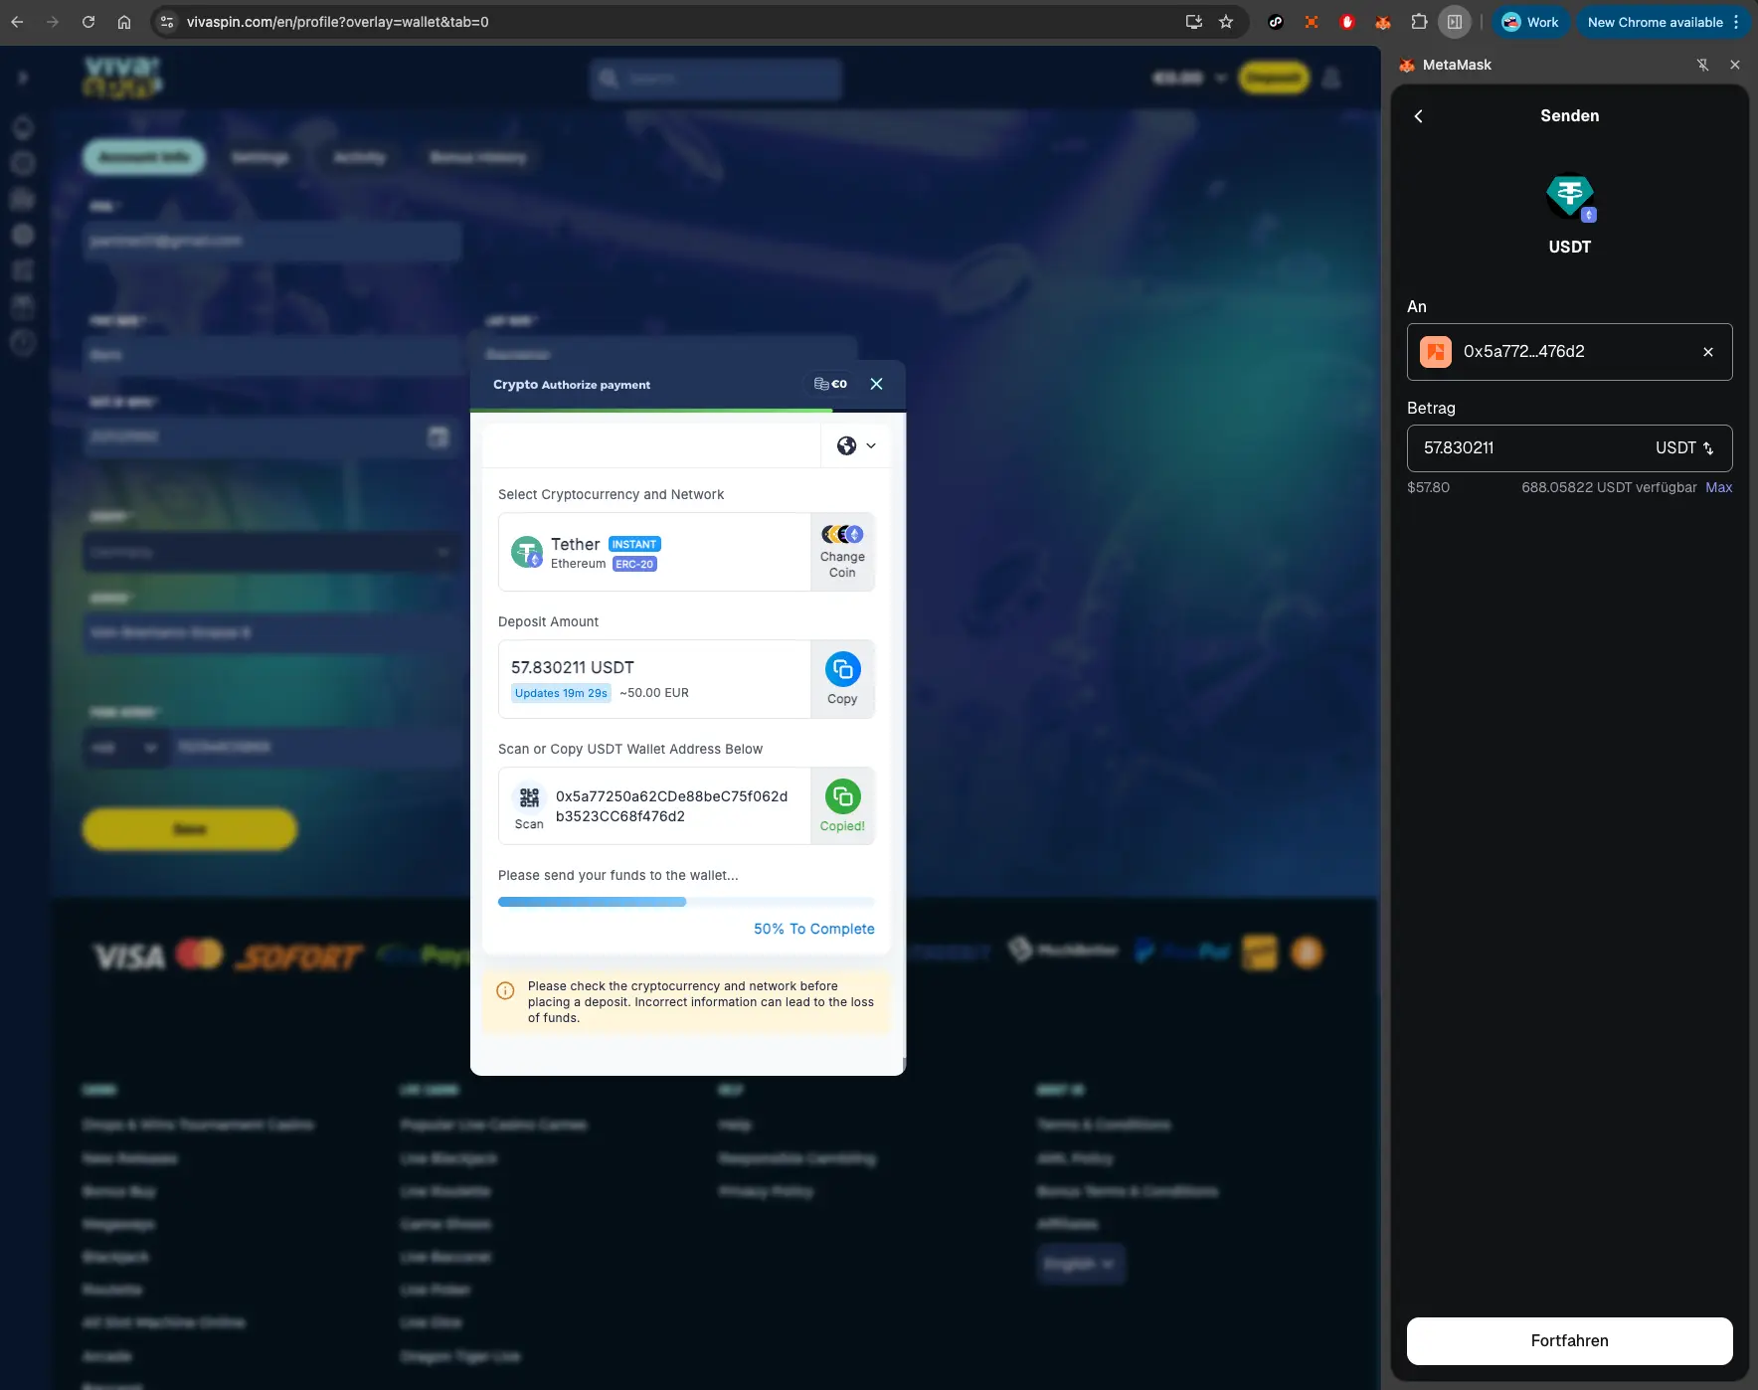Expand the balance dropdown in header
The height and width of the screenshot is (1390, 1758).
[1220, 78]
